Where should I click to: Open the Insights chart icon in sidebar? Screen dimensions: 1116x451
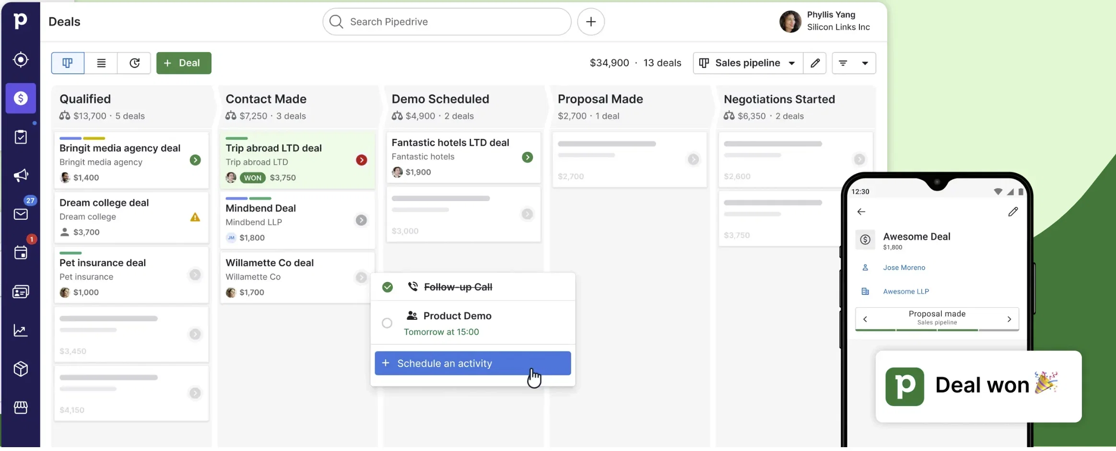coord(21,330)
